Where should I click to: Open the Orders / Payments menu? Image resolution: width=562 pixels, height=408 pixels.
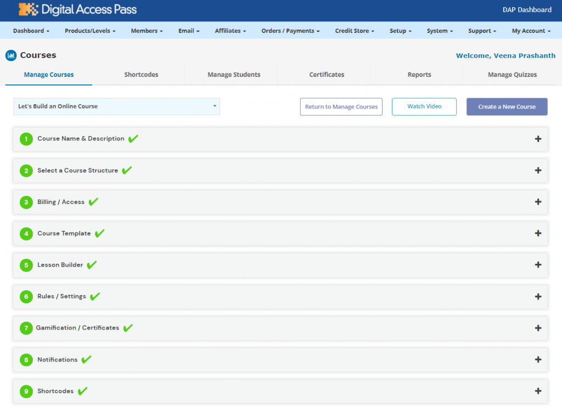[290, 31]
